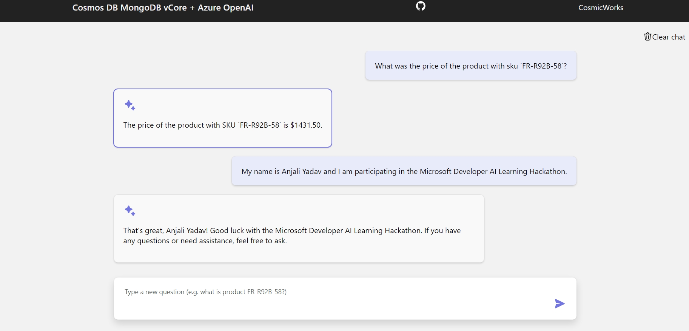Screen dimensions: 689x331
Task: Click the $1431.50 price value
Action: point(306,125)
